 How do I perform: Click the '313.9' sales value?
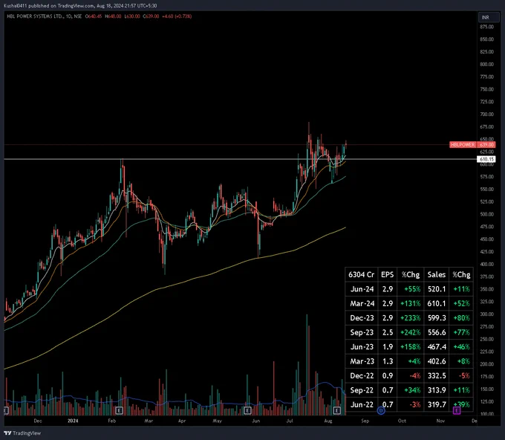coord(437,390)
